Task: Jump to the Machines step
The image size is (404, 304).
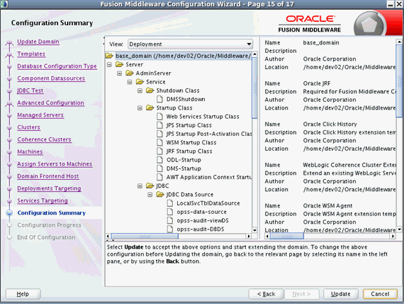Action: (30, 152)
